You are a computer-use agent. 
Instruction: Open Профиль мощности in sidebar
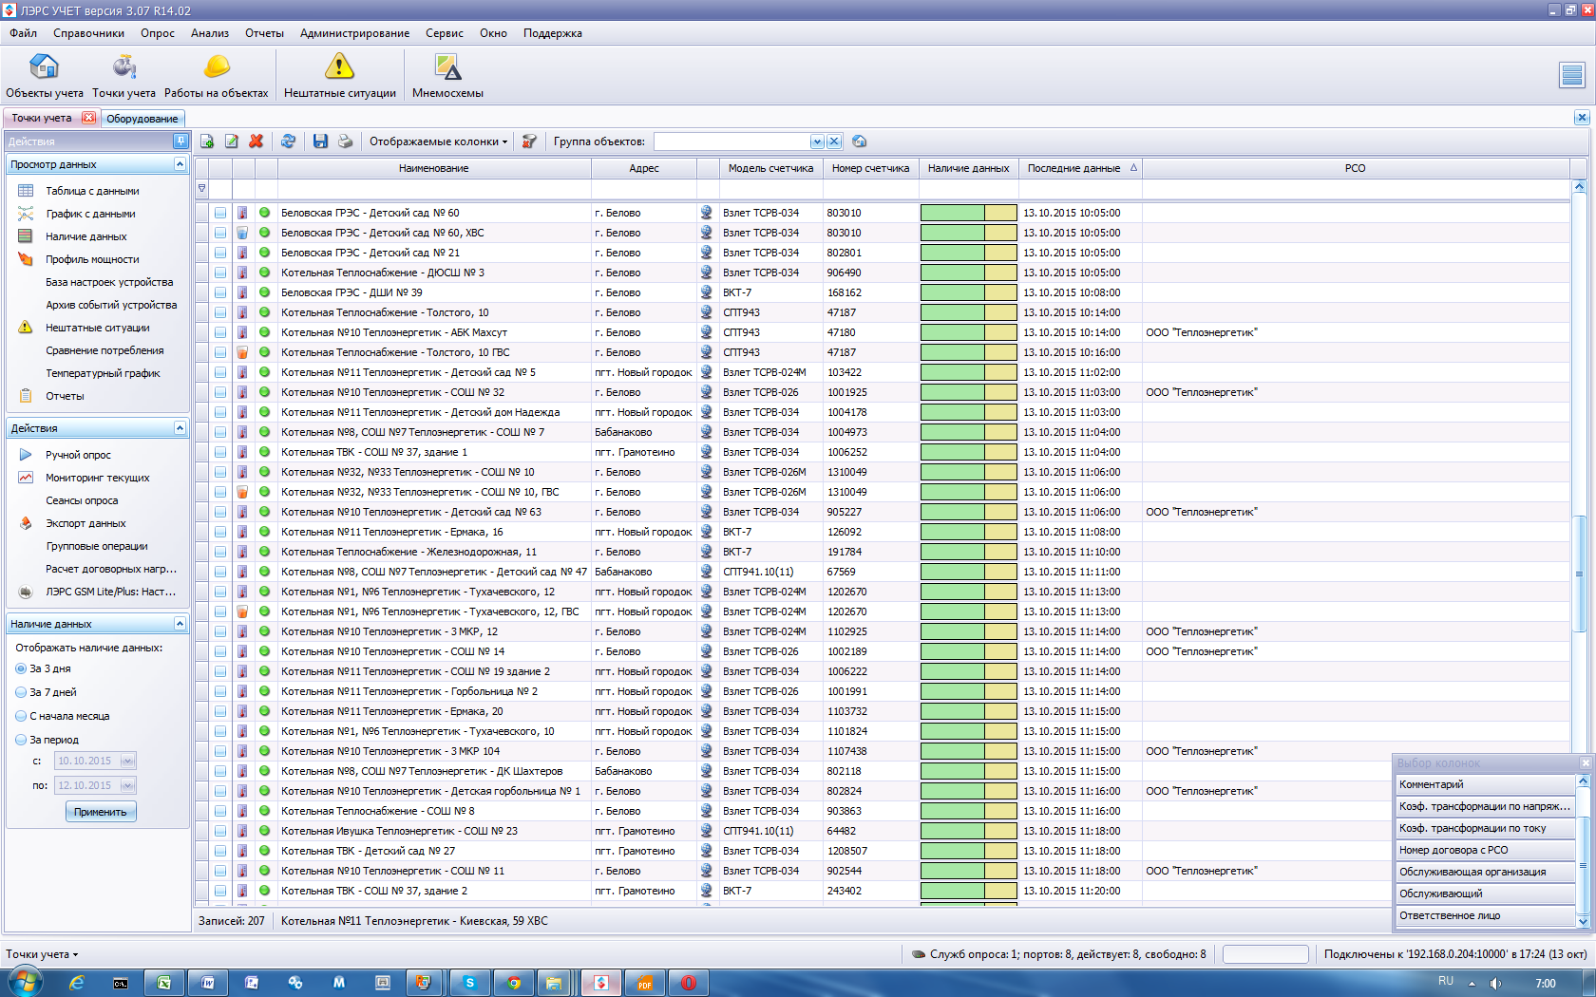click(x=92, y=259)
